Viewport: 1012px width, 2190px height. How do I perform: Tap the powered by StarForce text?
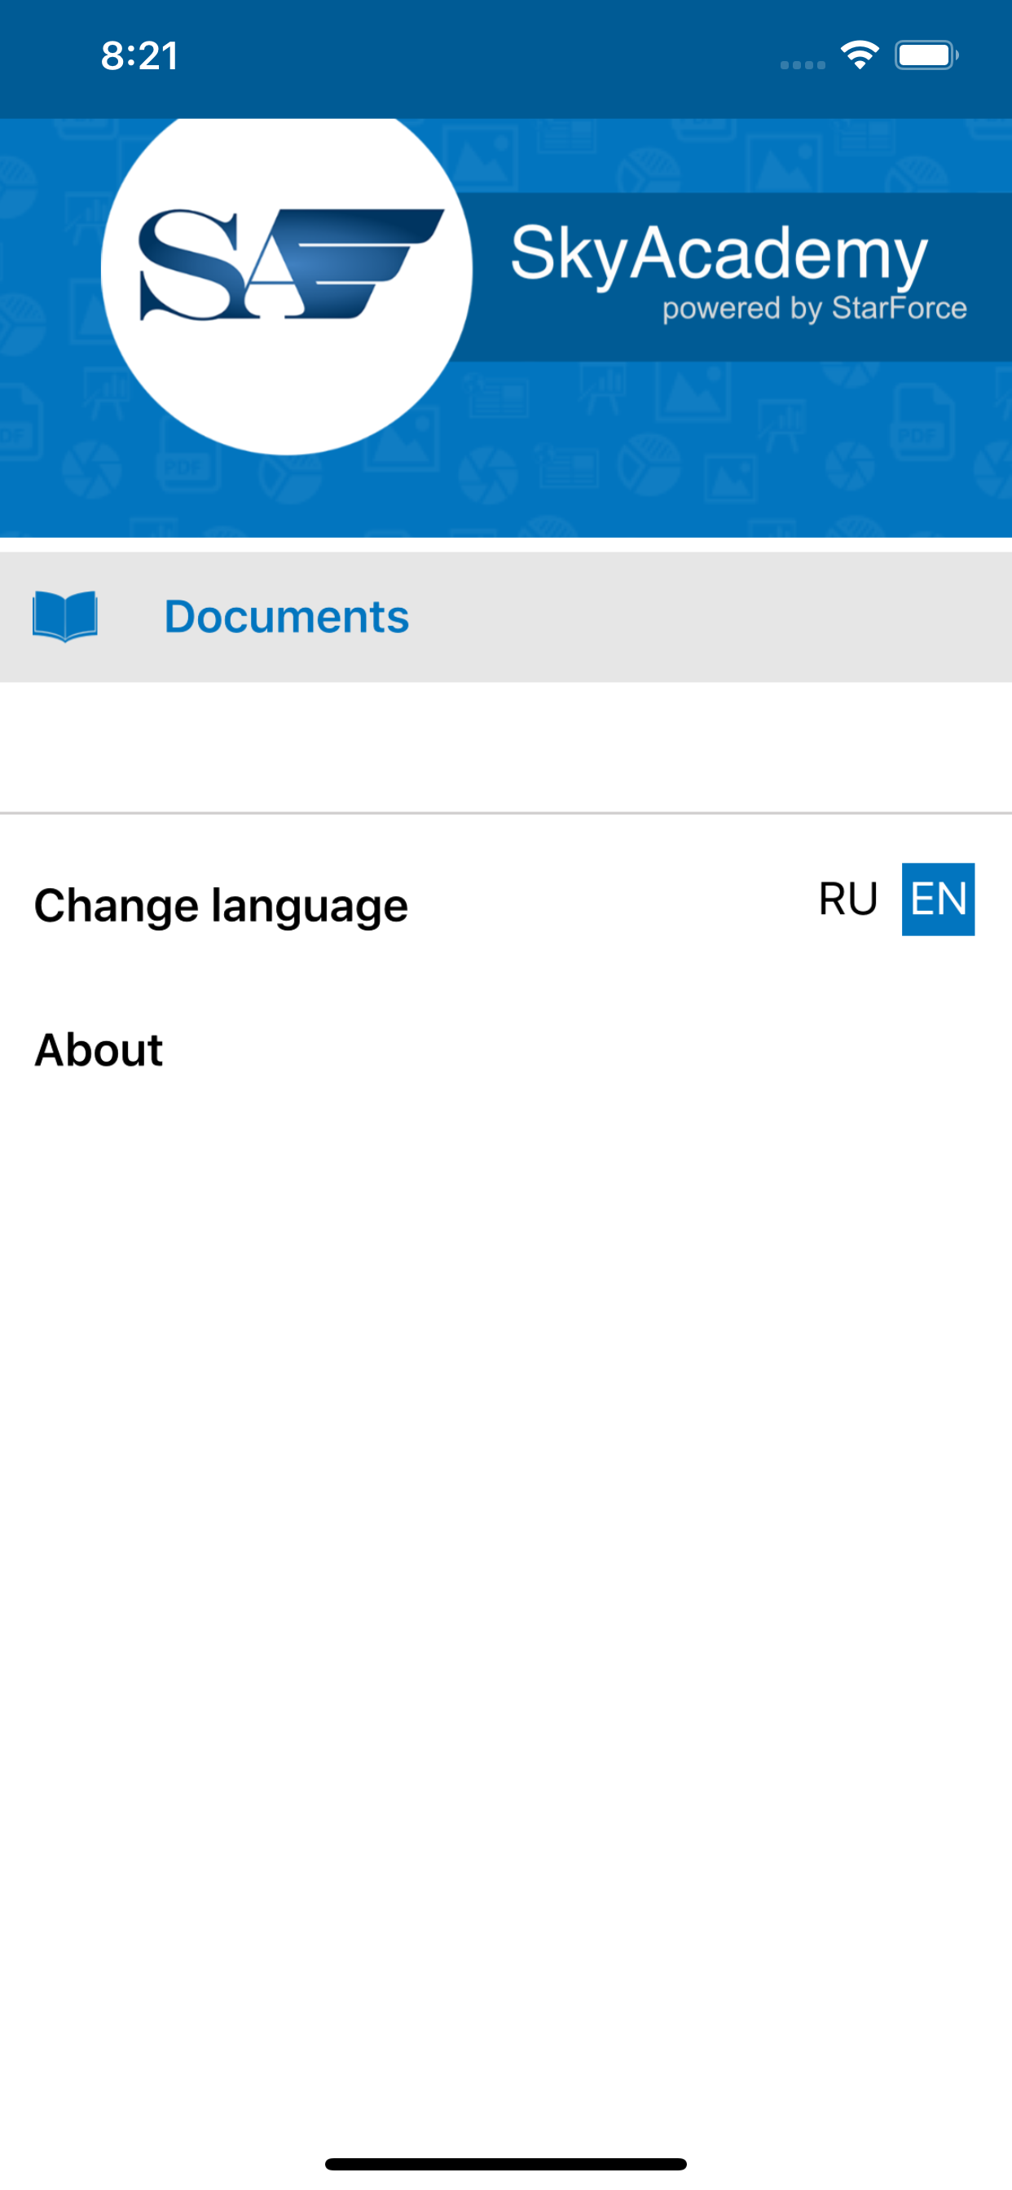815,309
